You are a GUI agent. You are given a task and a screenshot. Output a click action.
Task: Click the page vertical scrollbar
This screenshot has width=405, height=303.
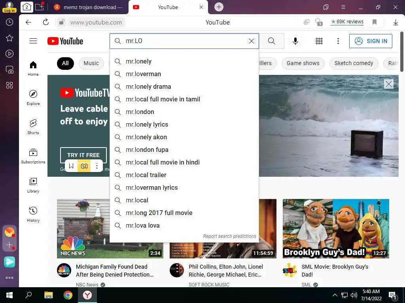tap(402, 52)
